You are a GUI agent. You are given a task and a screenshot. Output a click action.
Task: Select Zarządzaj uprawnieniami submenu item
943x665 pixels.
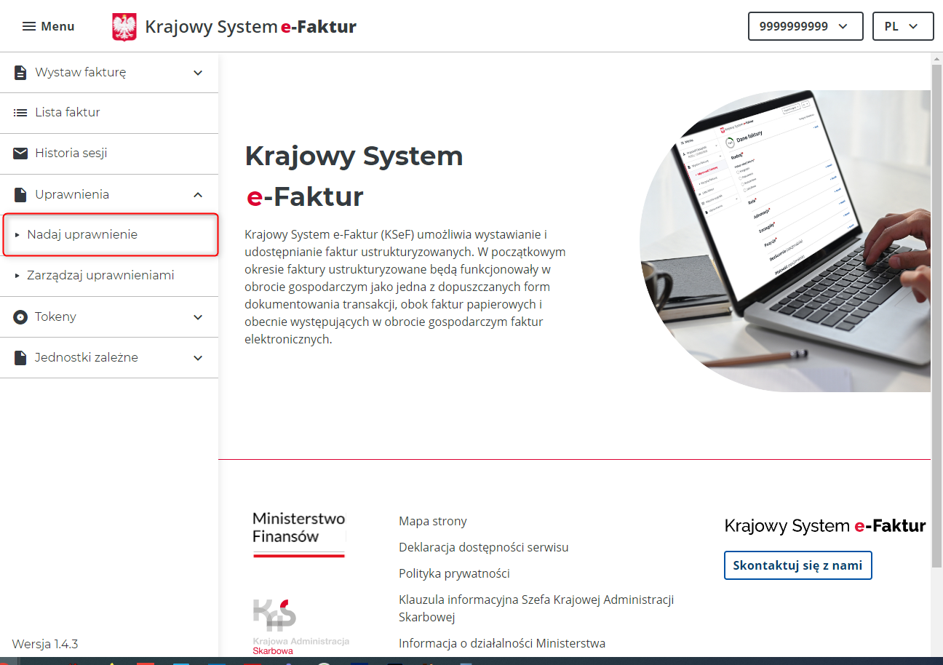coord(109,276)
